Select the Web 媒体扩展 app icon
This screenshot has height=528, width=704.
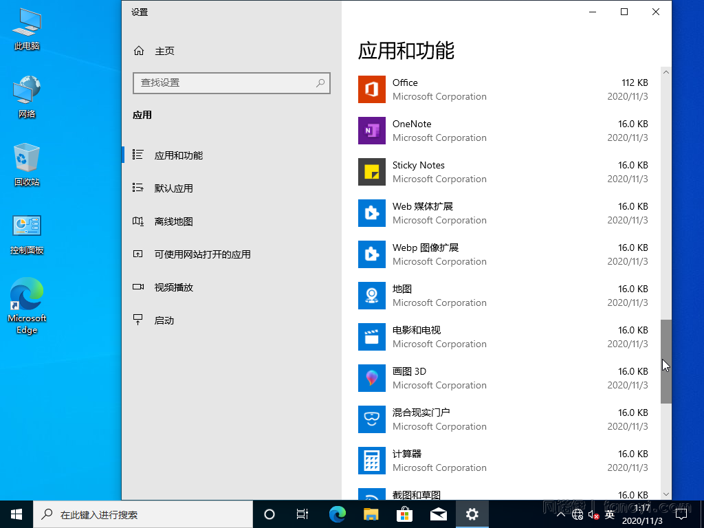[x=372, y=213]
